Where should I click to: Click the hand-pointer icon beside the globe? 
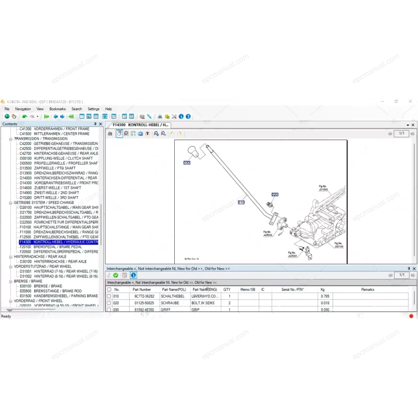click(14, 117)
